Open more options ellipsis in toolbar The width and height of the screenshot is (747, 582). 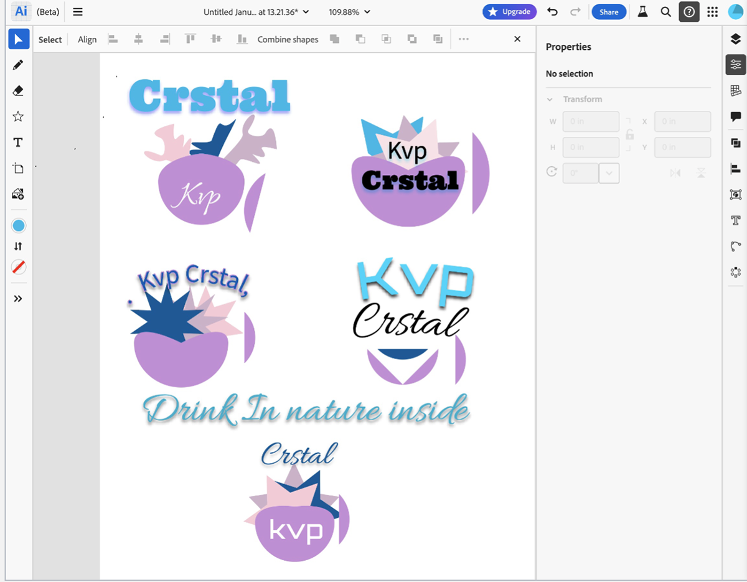pyautogui.click(x=464, y=39)
